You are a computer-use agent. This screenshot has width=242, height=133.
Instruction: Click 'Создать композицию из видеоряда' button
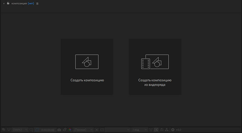click(x=155, y=66)
